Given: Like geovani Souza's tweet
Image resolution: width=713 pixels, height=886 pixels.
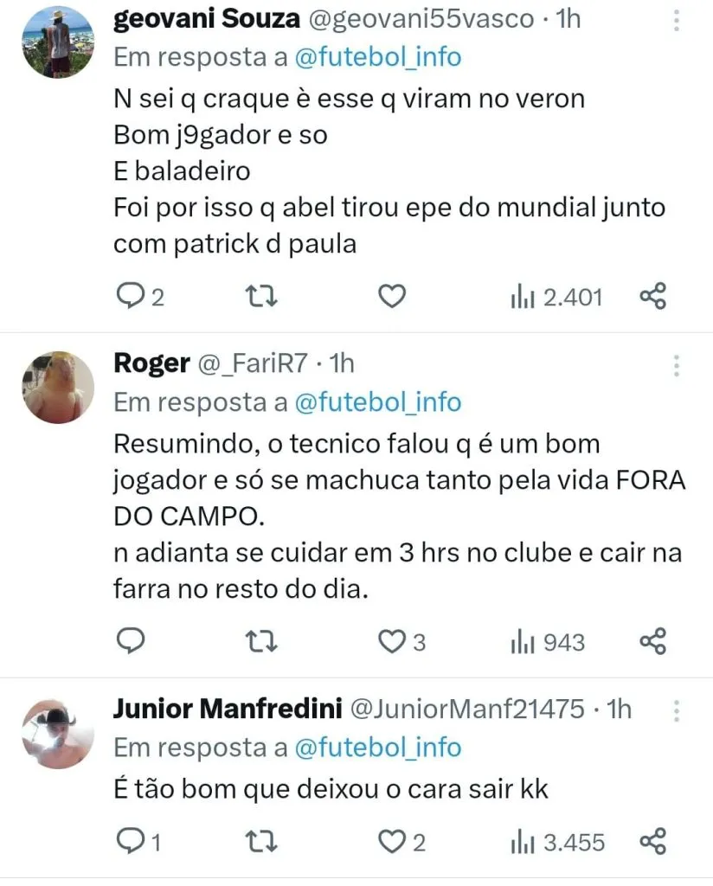Looking at the screenshot, I should [393, 298].
